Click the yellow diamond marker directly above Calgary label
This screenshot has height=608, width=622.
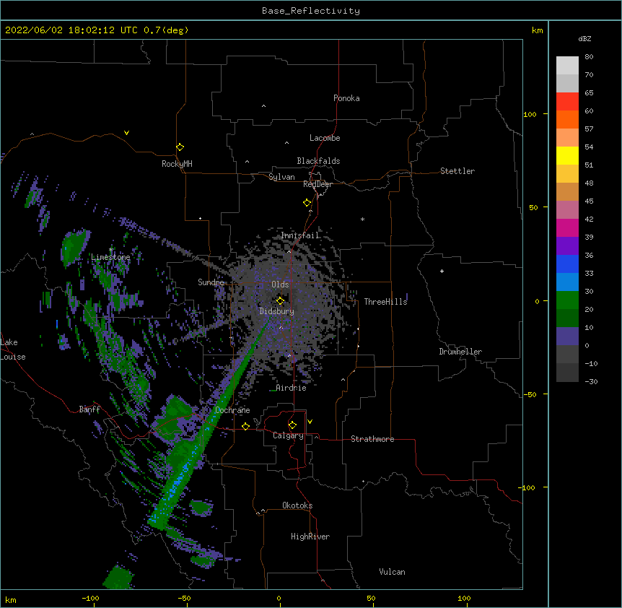(292, 425)
